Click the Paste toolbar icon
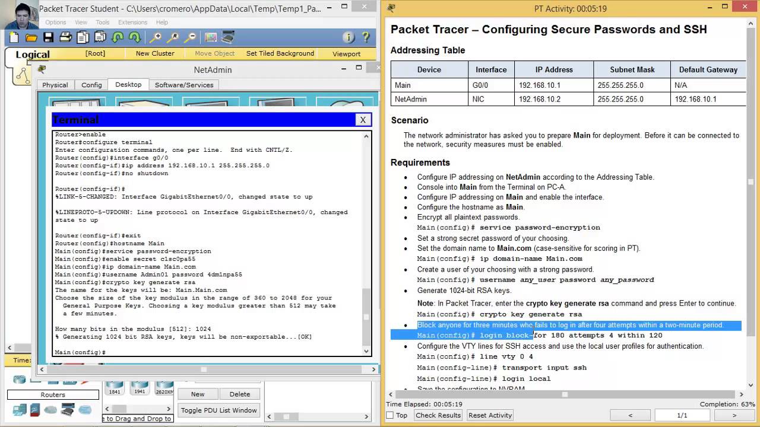 coord(100,37)
